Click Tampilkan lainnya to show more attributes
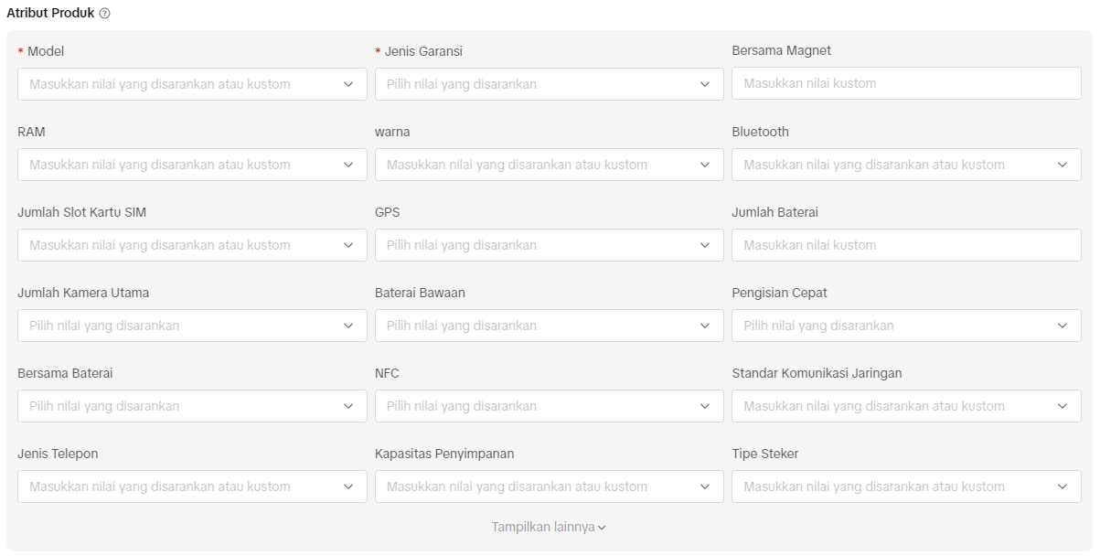Screen dimensions: 1100x556 click(x=549, y=528)
